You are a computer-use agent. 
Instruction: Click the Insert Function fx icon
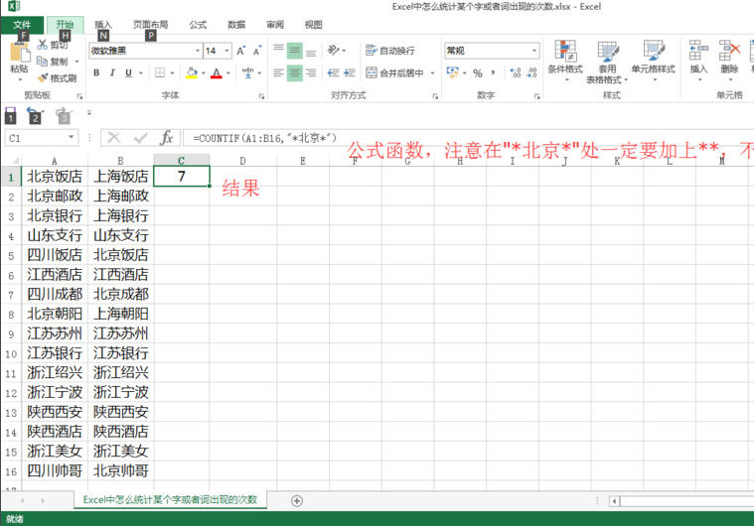point(167,138)
